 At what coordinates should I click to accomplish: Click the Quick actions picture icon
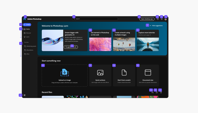(100, 72)
